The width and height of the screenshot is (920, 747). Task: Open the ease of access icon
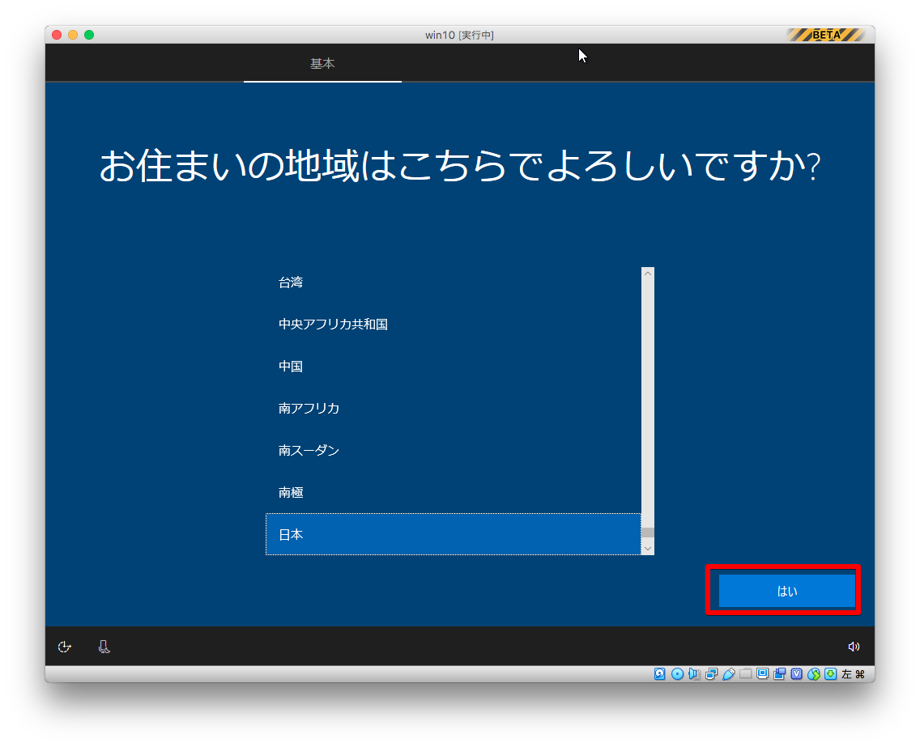click(65, 647)
